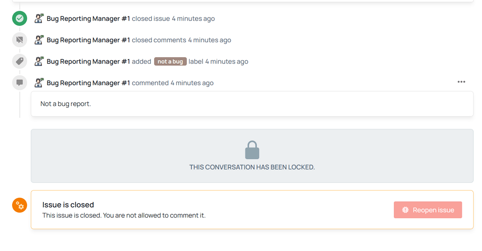Click the padlock icon in locked banner
This screenshot has height=251, width=482.
point(252,150)
